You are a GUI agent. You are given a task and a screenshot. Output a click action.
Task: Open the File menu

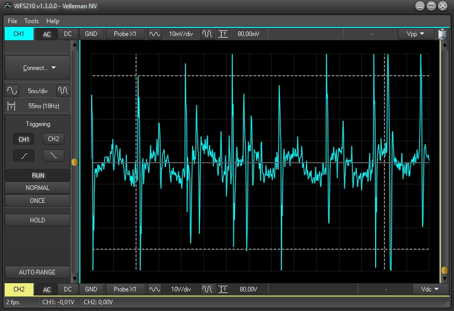coord(12,21)
